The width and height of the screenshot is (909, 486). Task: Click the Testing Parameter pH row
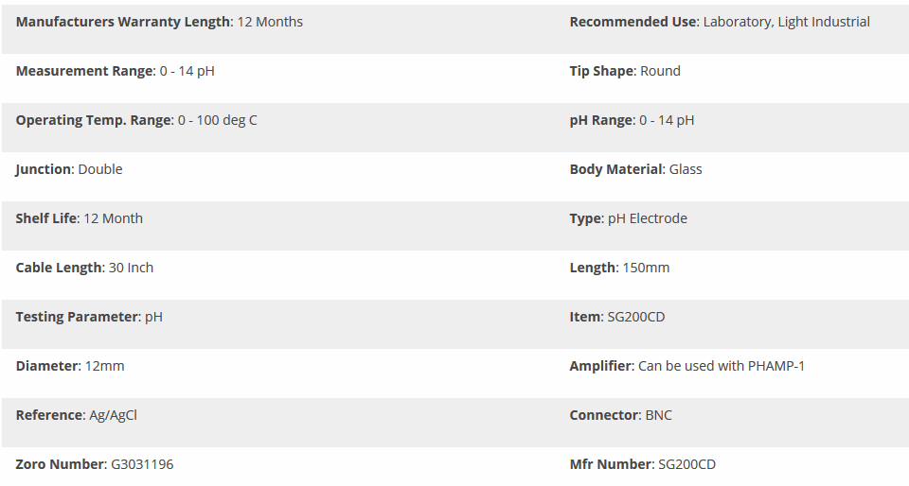tap(89, 317)
